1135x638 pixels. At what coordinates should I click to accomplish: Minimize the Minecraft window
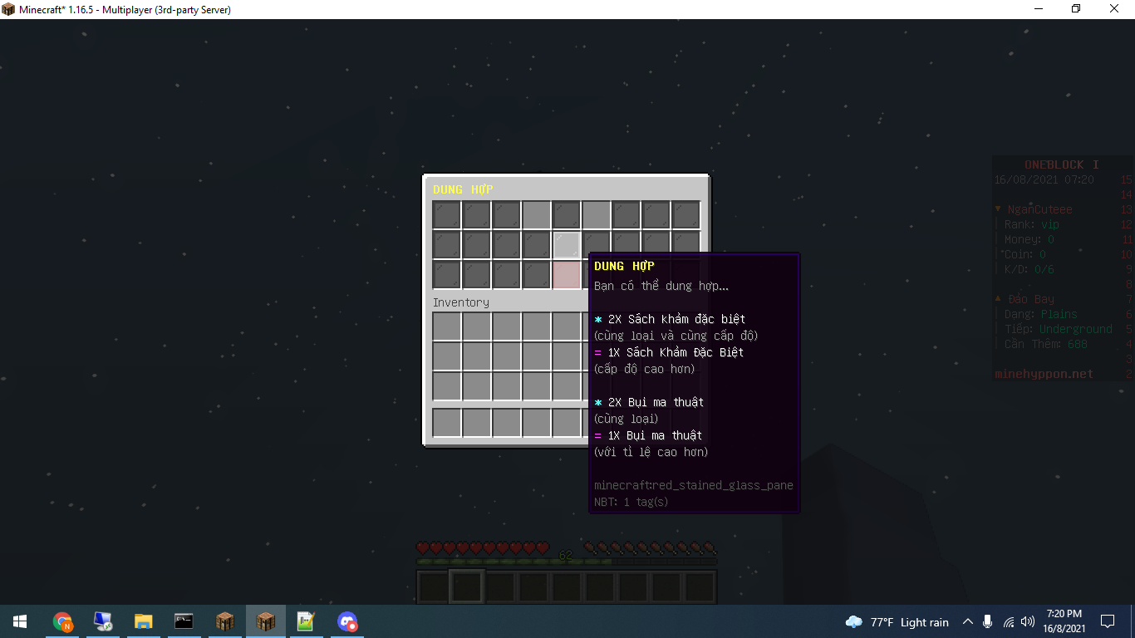click(1039, 9)
